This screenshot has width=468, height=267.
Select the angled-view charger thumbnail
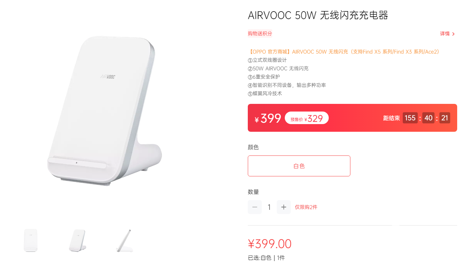coord(77,240)
